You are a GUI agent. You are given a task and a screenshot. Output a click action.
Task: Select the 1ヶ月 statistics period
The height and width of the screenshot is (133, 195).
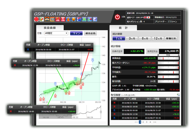(119, 39)
